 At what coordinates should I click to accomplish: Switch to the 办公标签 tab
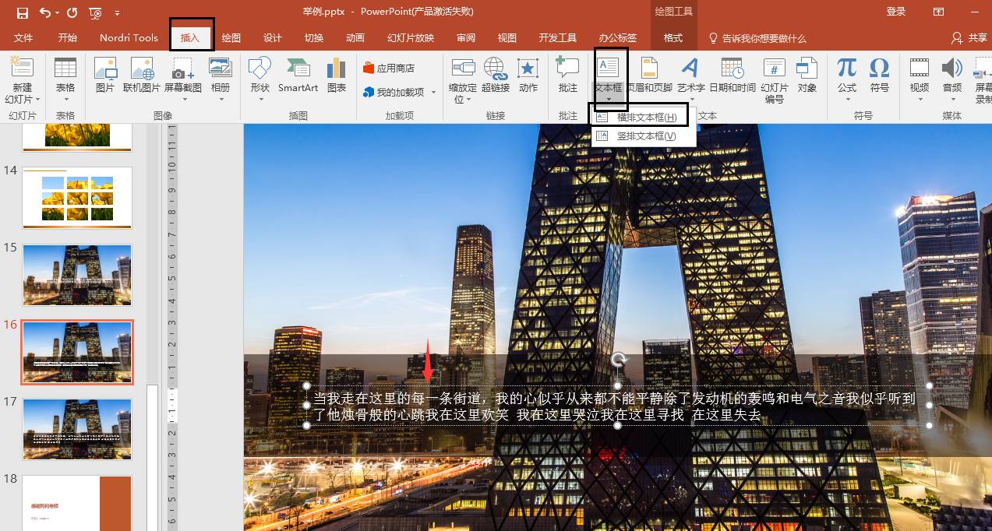pyautogui.click(x=618, y=38)
